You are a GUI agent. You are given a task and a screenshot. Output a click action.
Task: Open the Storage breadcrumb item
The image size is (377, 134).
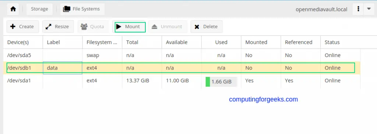pos(39,9)
